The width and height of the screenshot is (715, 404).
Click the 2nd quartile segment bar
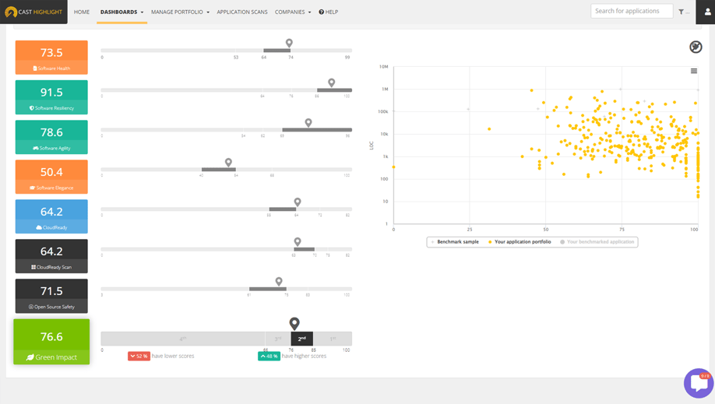pyautogui.click(x=302, y=339)
